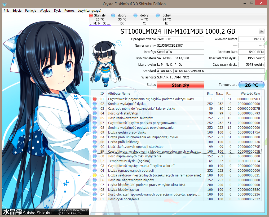Click the Tryb transferu SATA/300 field

[180, 58]
